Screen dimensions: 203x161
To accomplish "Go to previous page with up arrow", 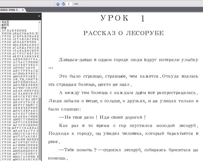I will pyautogui.click(x=58, y=4).
